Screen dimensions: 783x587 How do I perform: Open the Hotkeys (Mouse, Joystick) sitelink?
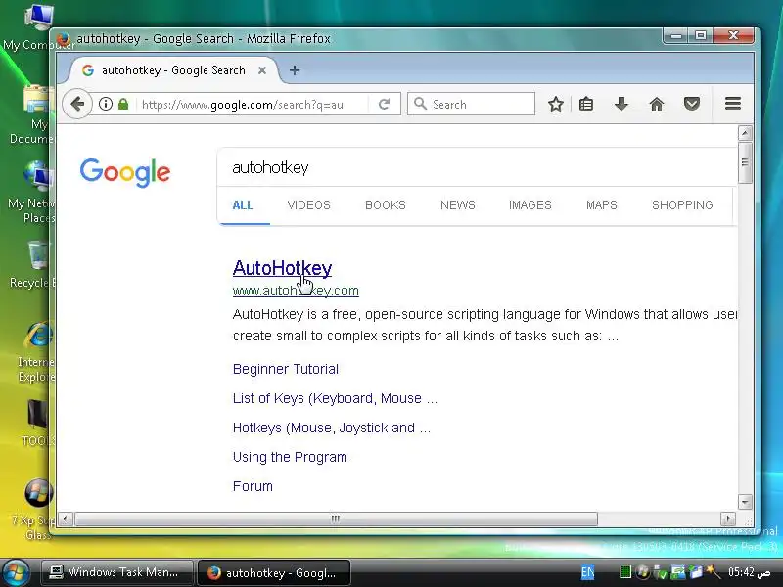(332, 428)
